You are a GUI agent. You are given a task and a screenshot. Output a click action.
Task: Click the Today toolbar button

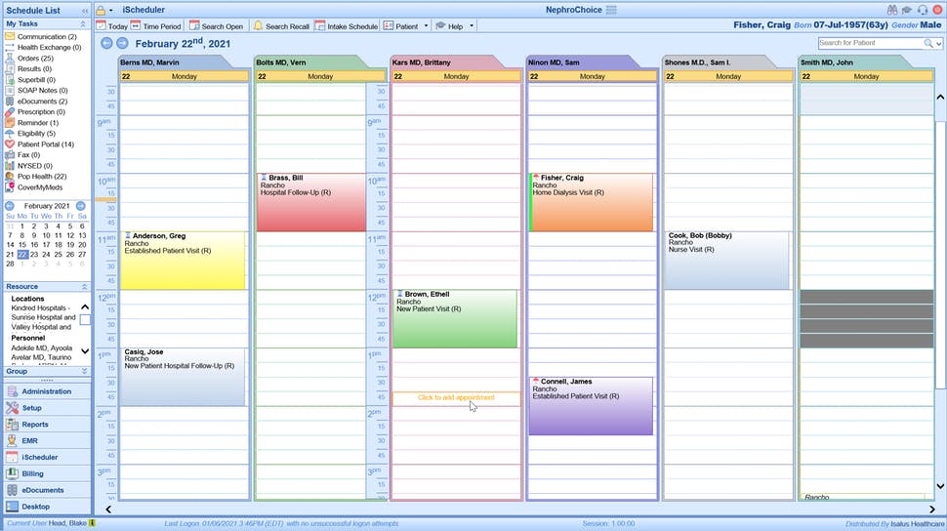click(112, 26)
